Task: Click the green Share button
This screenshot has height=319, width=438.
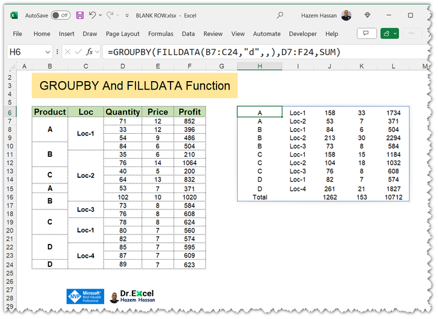Action: 387,33
